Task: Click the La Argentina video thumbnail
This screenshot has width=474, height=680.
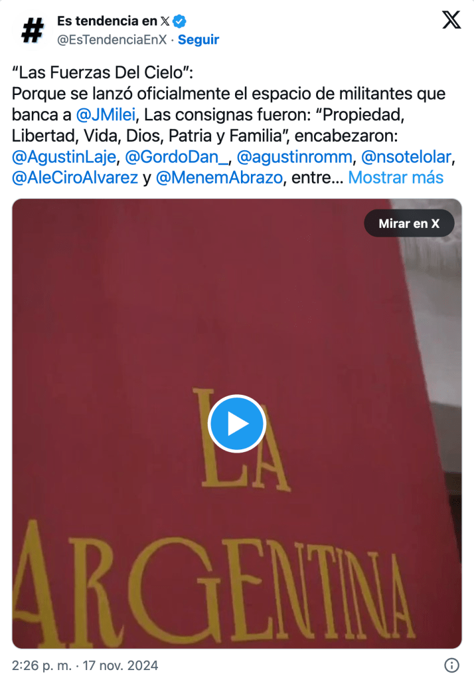Action: tap(236, 423)
